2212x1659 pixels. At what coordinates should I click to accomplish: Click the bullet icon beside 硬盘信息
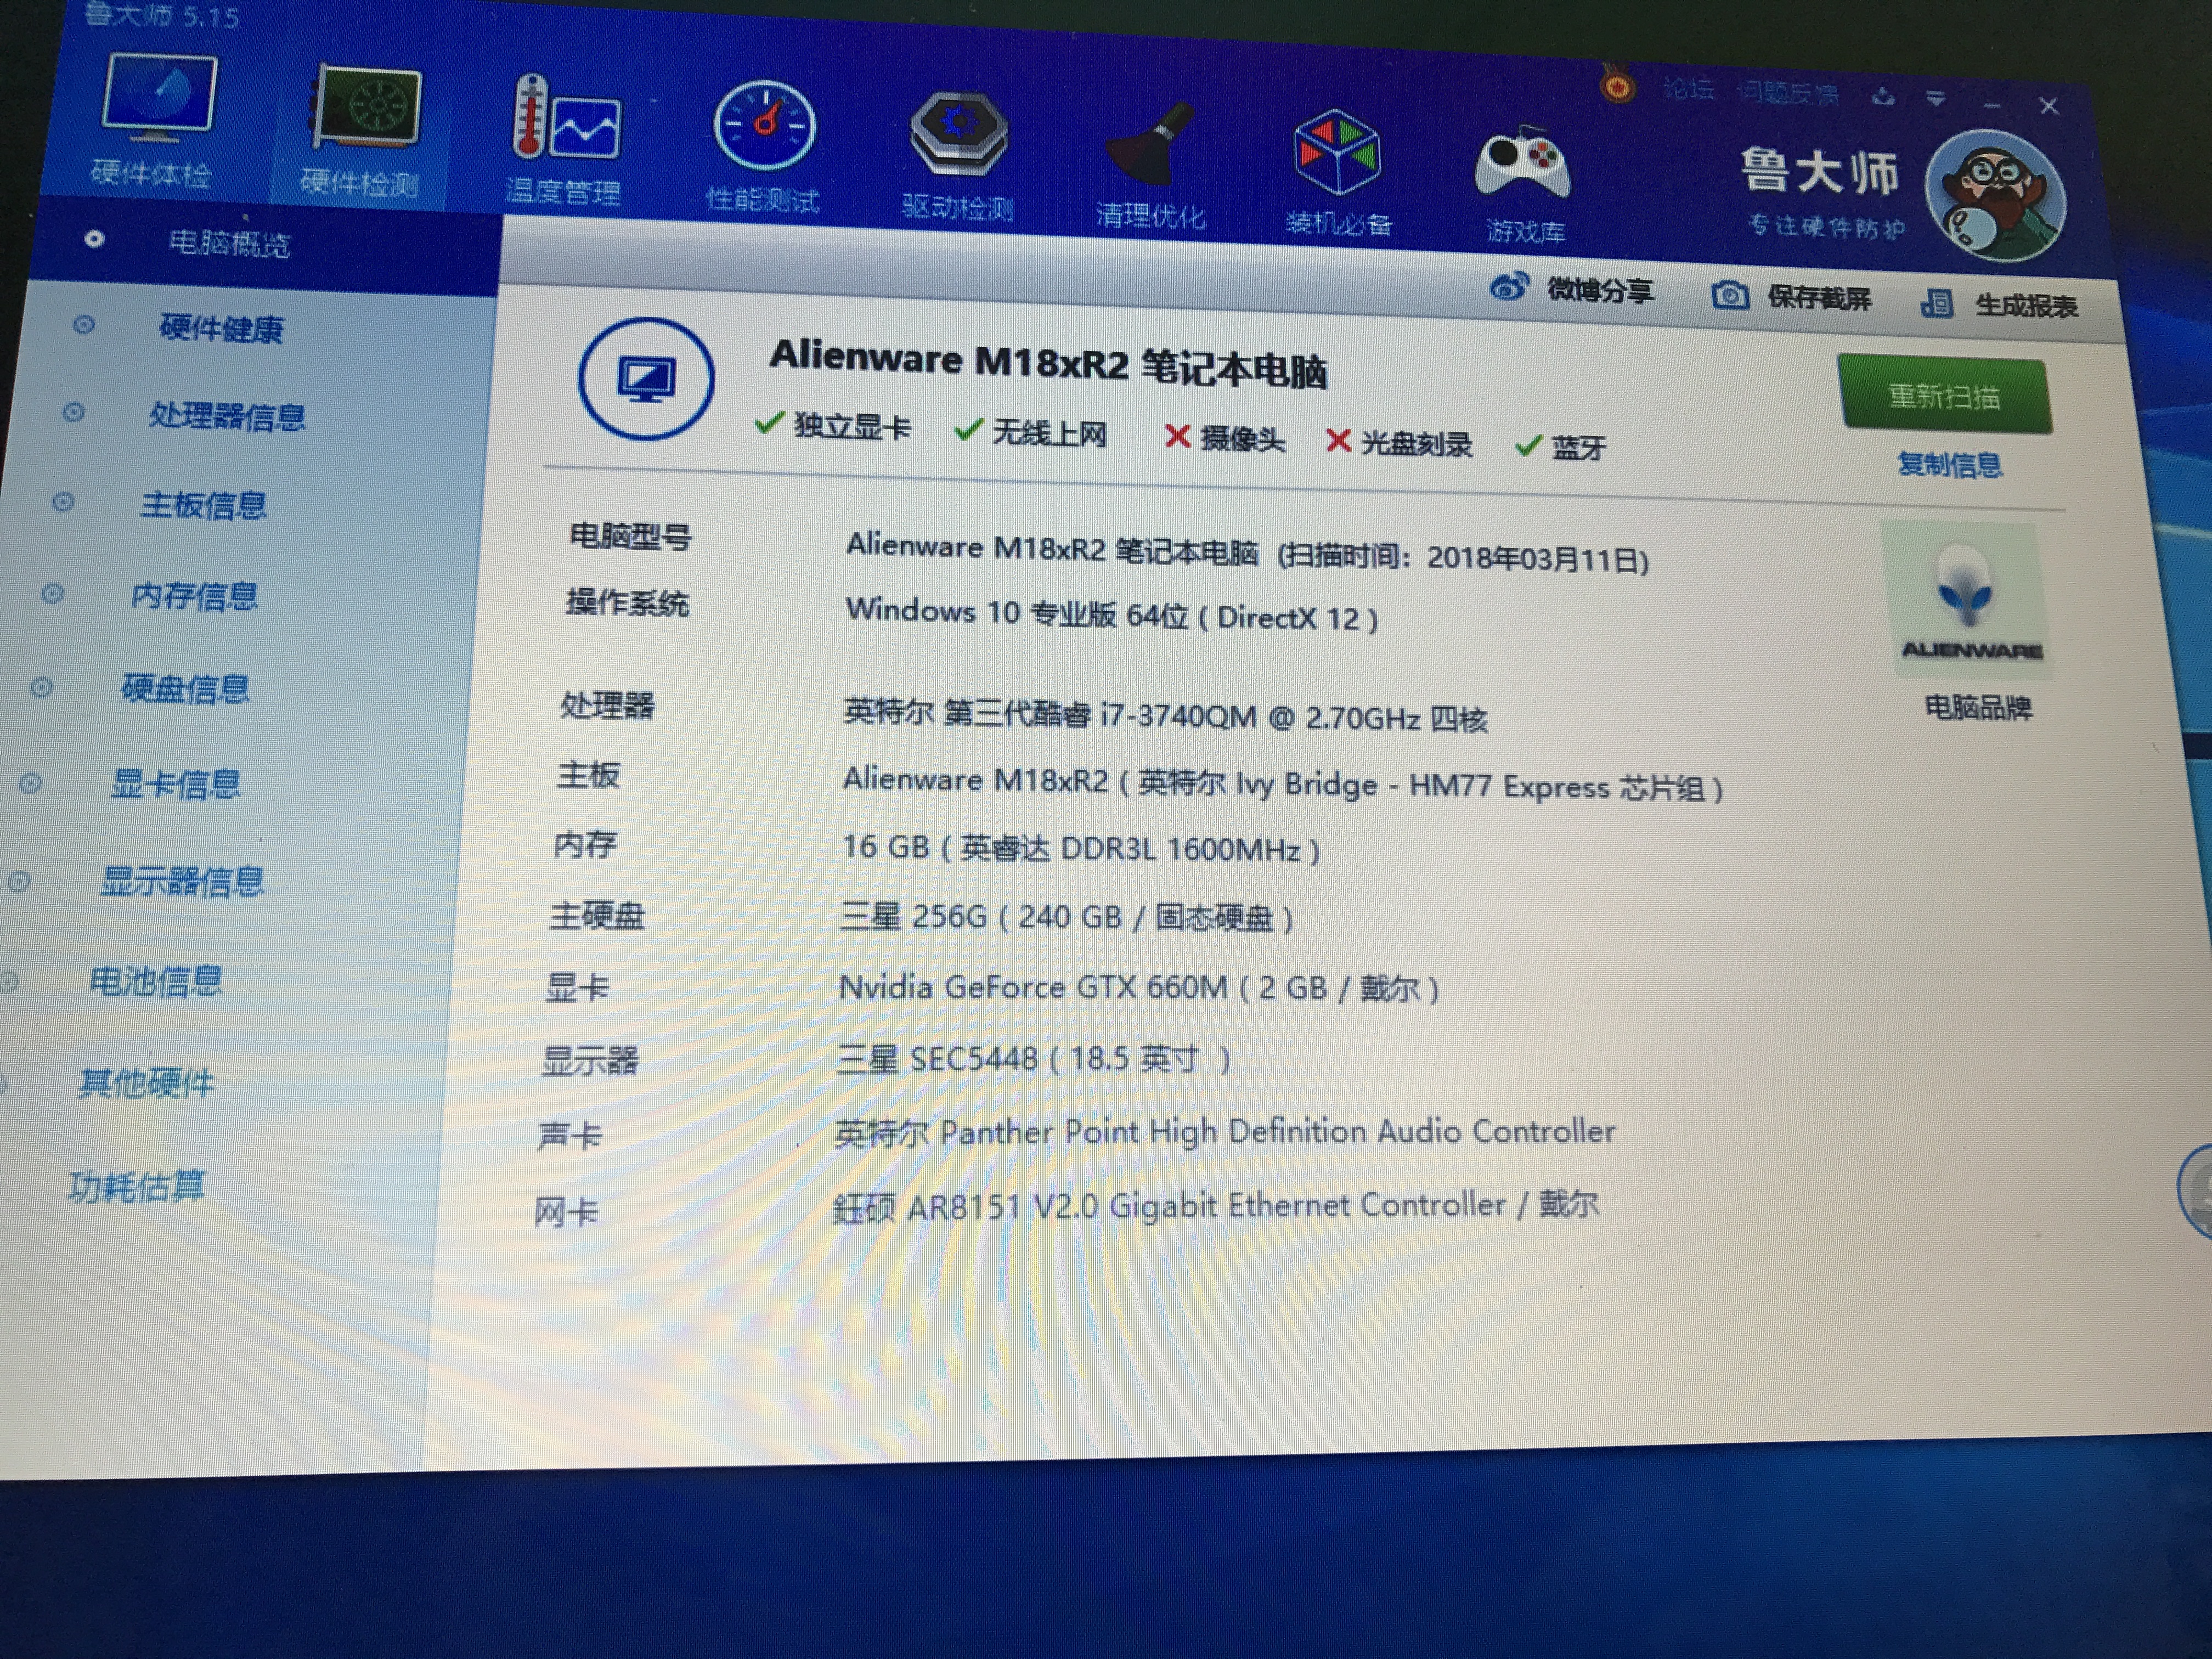[41, 687]
